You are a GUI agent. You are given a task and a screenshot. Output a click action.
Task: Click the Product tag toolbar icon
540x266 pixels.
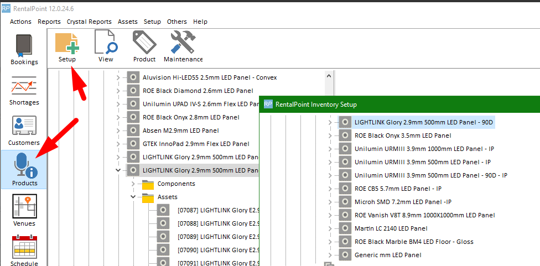point(144,43)
